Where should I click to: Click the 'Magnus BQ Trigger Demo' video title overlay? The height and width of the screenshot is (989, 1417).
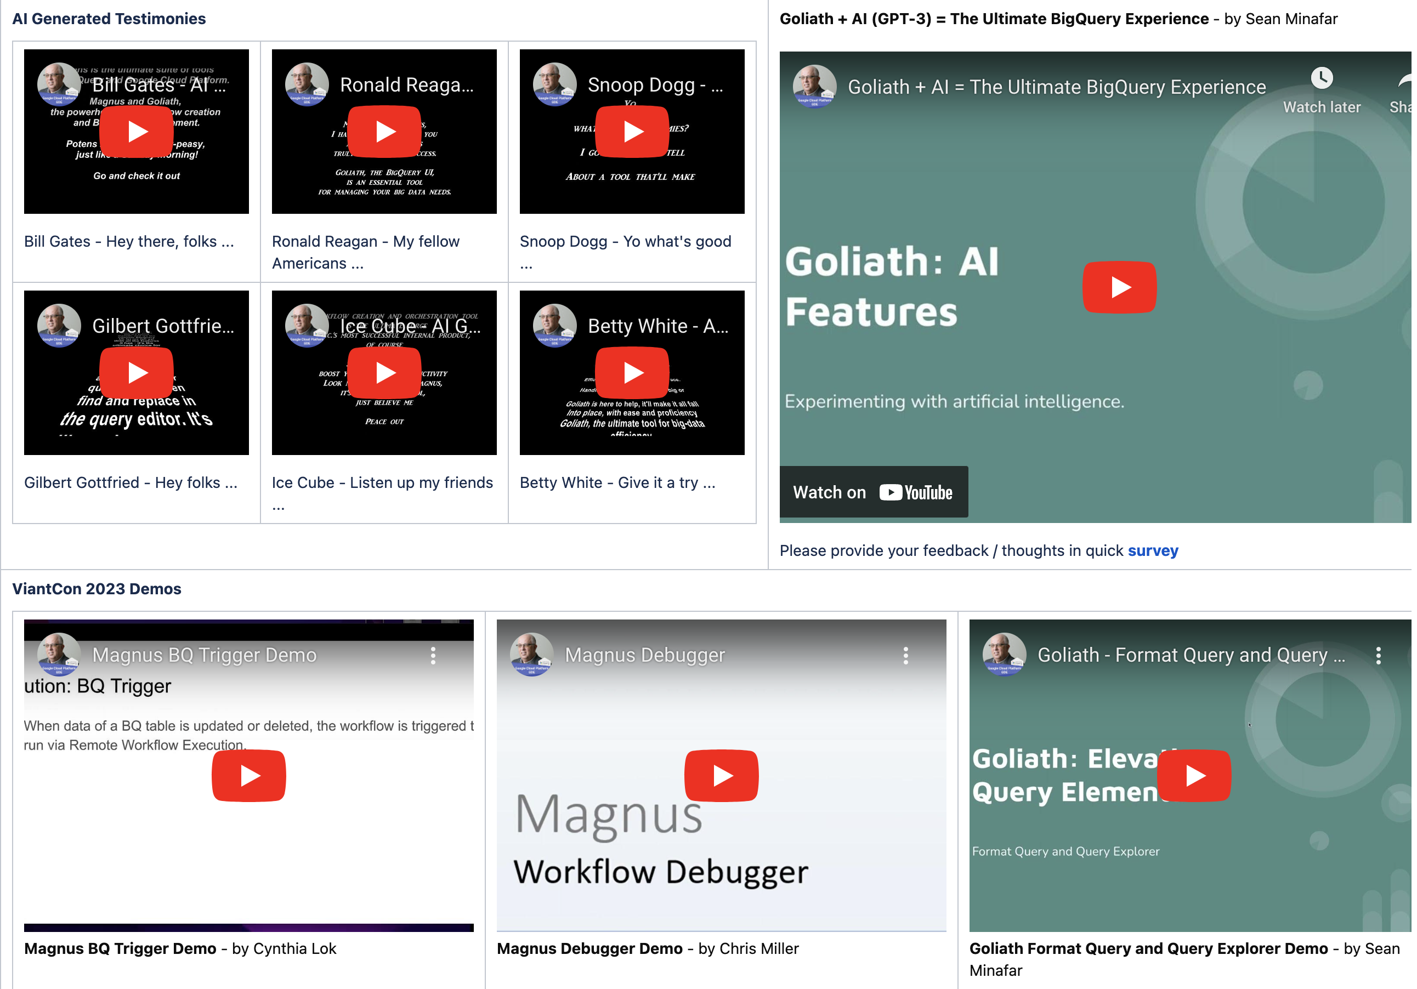[x=205, y=655]
